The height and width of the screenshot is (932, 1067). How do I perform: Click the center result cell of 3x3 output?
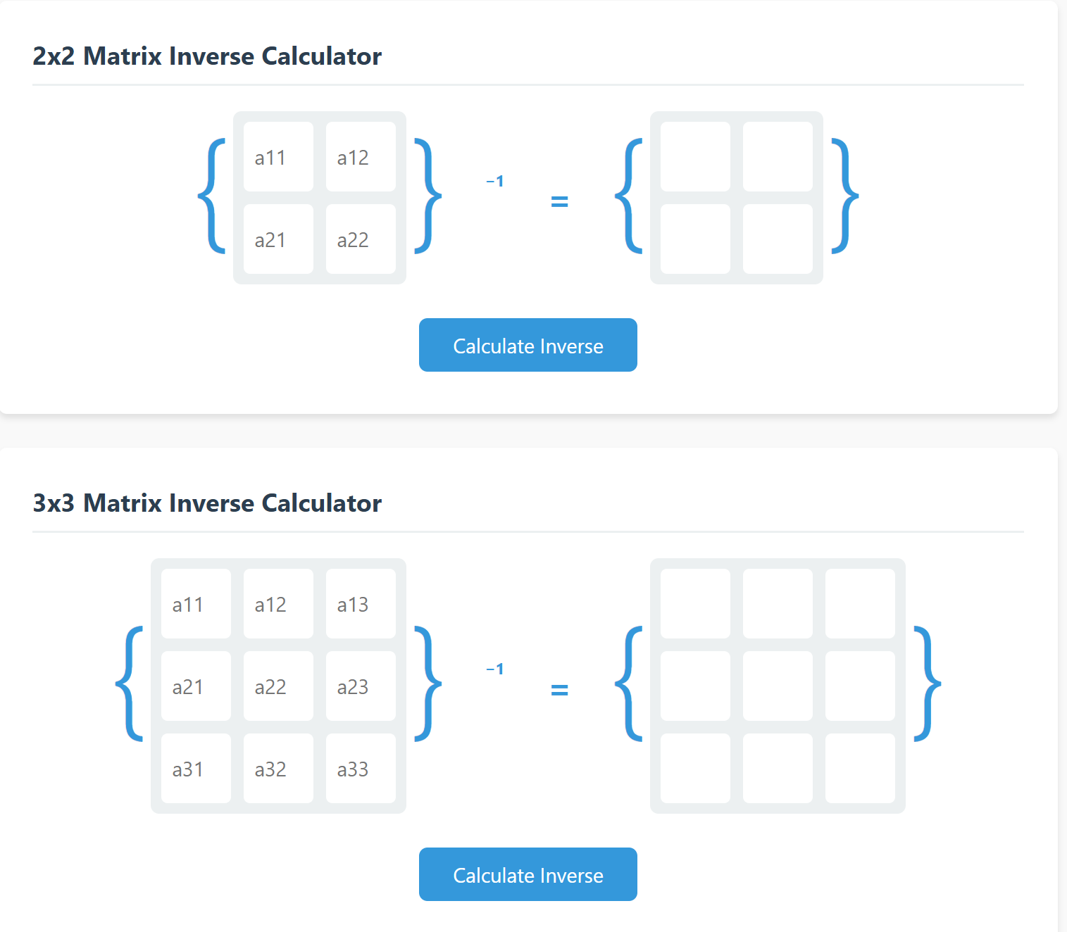pos(778,686)
